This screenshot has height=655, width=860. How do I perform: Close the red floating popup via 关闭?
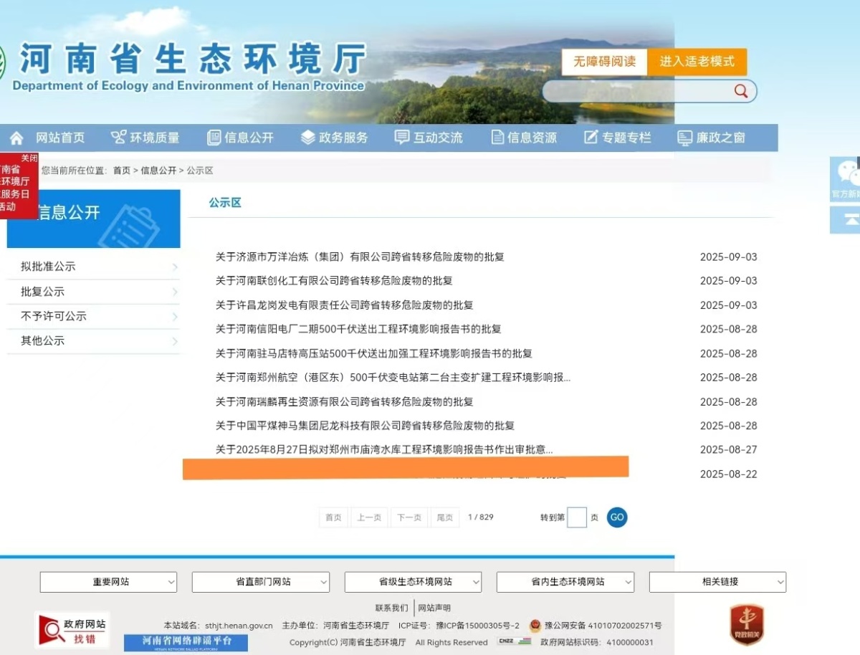pyautogui.click(x=29, y=158)
